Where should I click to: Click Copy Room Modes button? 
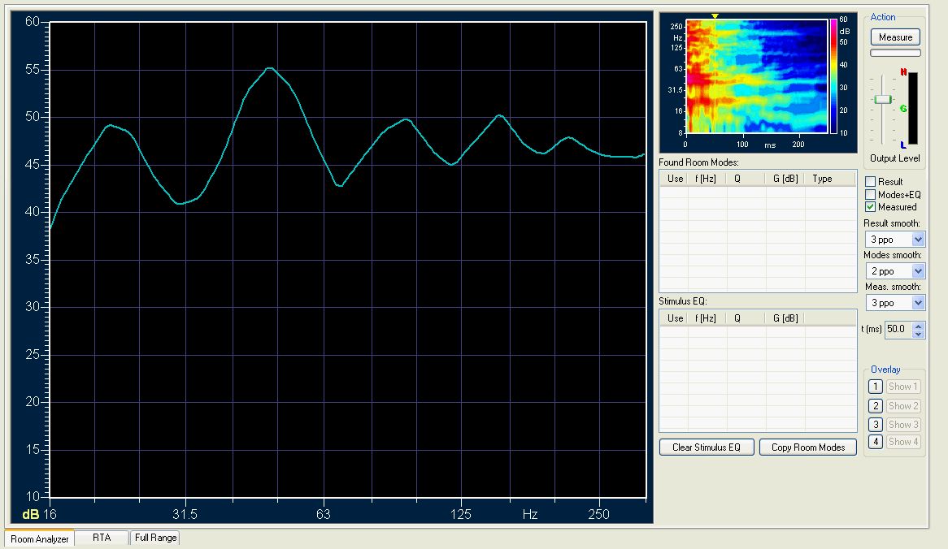(x=807, y=447)
